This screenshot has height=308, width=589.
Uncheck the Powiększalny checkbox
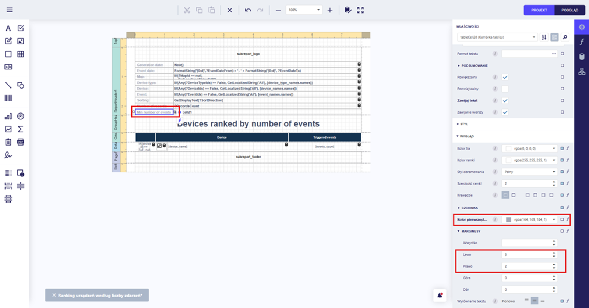[505, 77]
